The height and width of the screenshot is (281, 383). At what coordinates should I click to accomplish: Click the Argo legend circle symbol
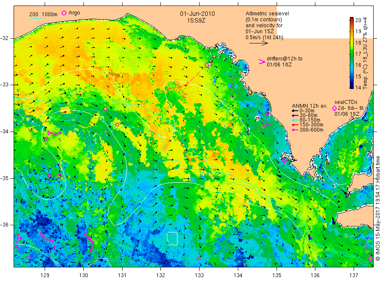pyautogui.click(x=64, y=13)
